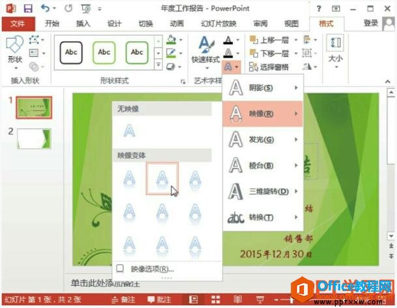Open Shape Fill dropdown arrow
397x308 pixels.
(181, 40)
